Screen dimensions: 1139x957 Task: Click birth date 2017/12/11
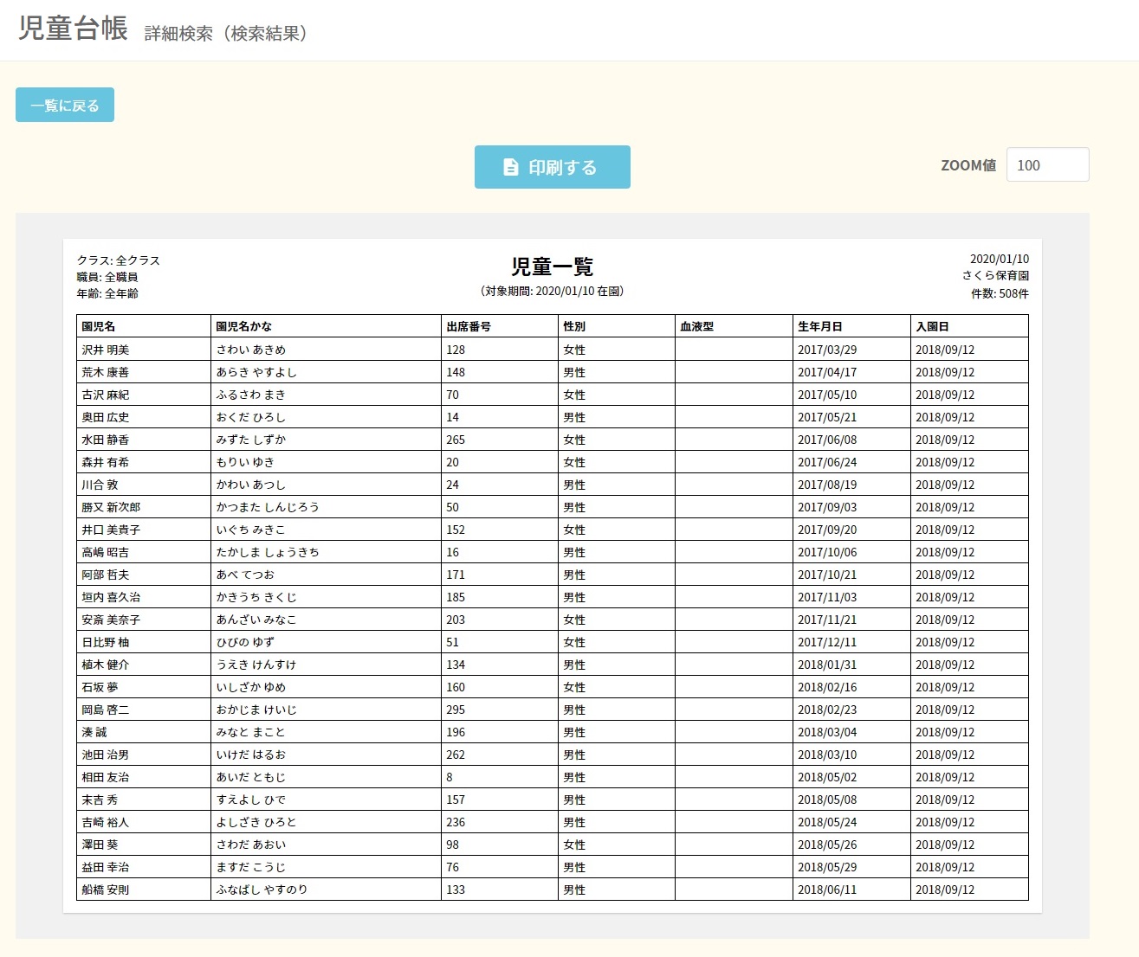(827, 642)
